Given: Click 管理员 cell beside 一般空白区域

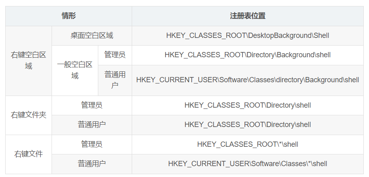Looking at the screenshot, I should 115,55.
